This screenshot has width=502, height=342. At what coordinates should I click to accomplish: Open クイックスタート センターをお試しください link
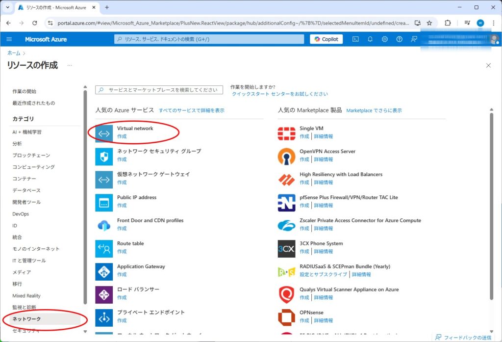(280, 94)
